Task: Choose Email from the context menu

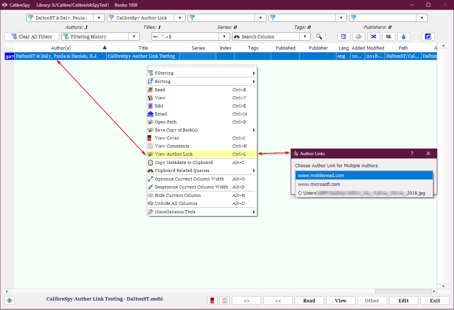Action: pyautogui.click(x=202, y=114)
